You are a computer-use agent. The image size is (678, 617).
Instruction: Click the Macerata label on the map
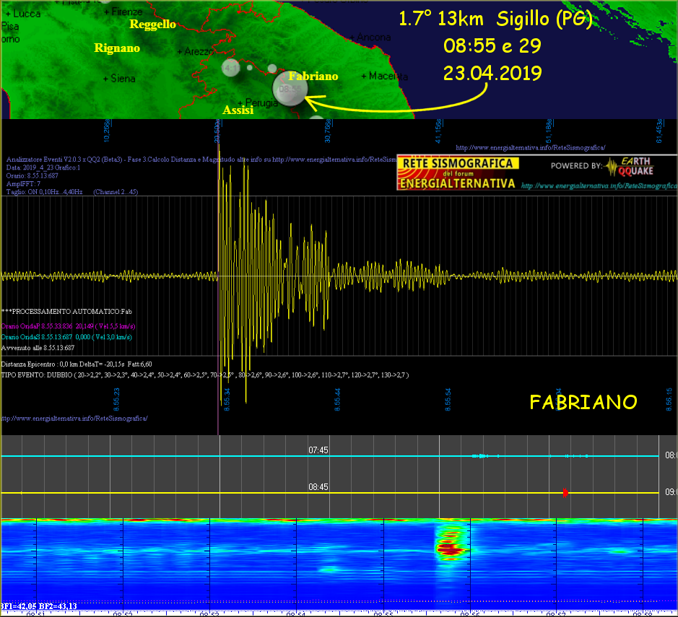point(385,76)
